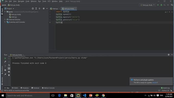Clear console output with trash icon
The height and width of the screenshot is (98, 174).
(x=9, y=75)
